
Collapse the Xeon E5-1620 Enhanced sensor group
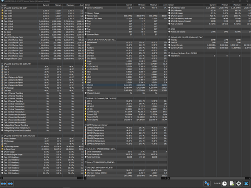coord(2,136)
